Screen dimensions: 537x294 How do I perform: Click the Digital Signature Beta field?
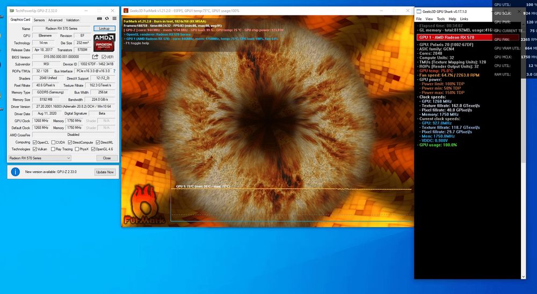point(101,114)
